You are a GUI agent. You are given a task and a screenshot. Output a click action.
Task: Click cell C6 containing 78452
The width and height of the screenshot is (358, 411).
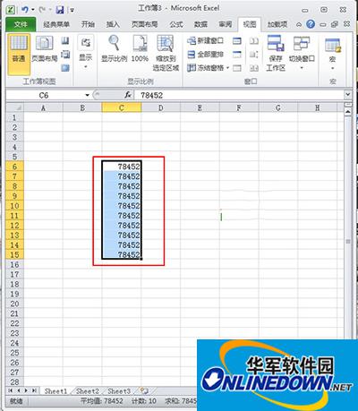122,167
